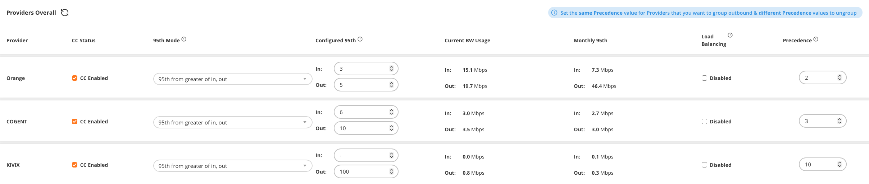Screen dimensions: 869x184
Task: Refresh the Providers Overall list
Action: click(65, 13)
